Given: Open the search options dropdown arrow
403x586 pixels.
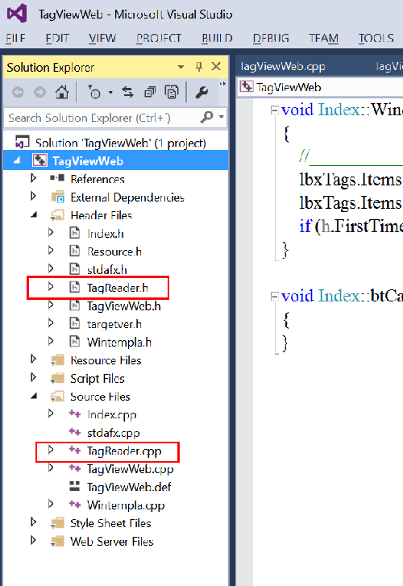Looking at the screenshot, I should [x=222, y=117].
